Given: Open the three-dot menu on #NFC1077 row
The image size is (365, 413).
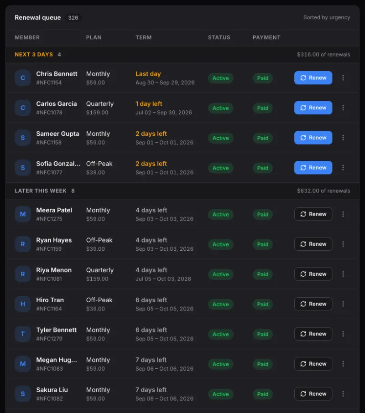Looking at the screenshot, I should click(343, 167).
